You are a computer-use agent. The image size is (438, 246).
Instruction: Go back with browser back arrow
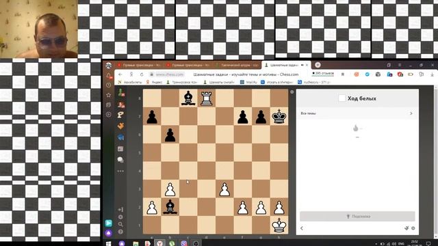point(120,74)
